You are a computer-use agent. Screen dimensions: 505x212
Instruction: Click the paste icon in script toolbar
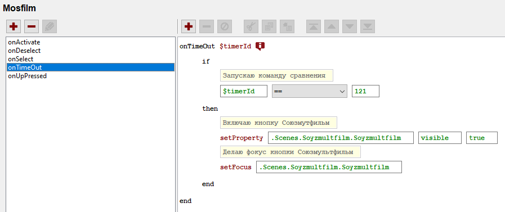pyautogui.click(x=287, y=26)
